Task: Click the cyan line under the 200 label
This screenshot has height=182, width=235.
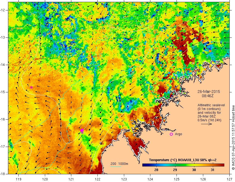Action: point(116,166)
